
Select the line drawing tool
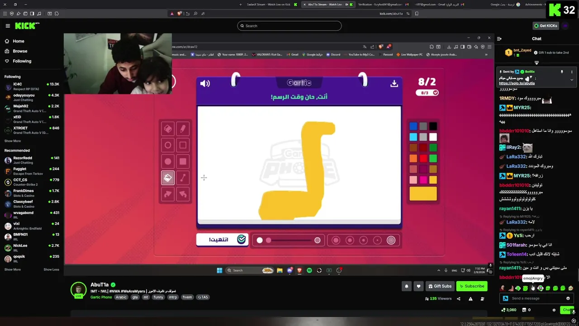point(183,178)
